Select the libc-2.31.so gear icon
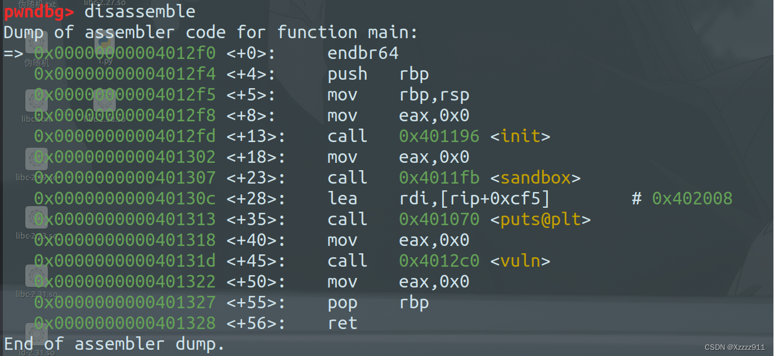The width and height of the screenshot is (774, 356). pos(37,276)
